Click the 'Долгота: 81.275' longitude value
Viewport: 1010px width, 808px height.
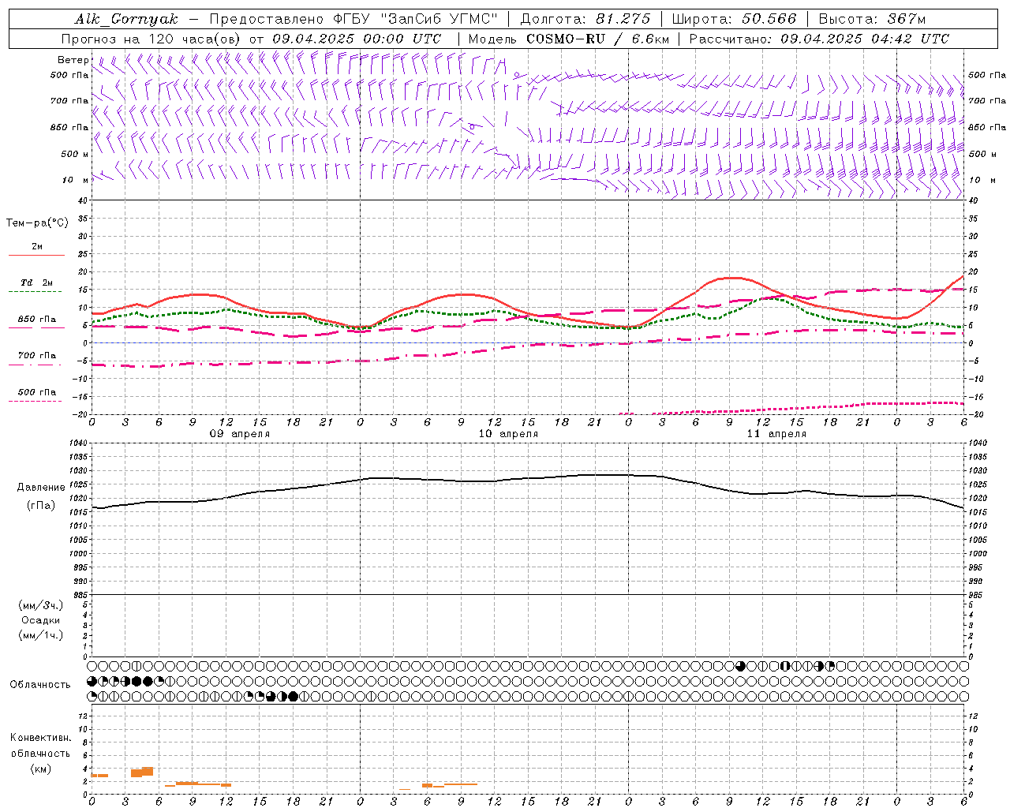coord(585,19)
